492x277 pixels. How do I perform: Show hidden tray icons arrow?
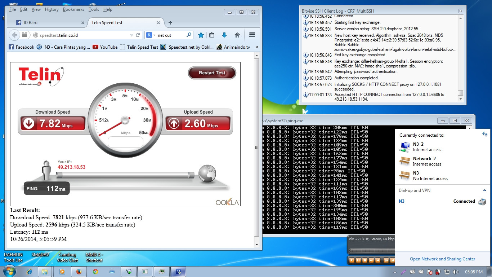click(x=395, y=272)
